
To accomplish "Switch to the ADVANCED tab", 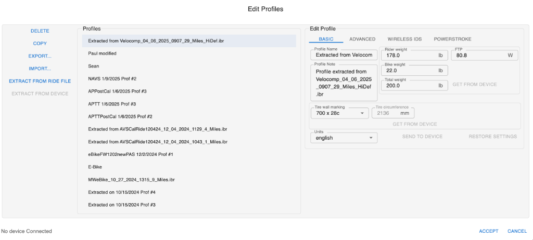I will pyautogui.click(x=362, y=39).
